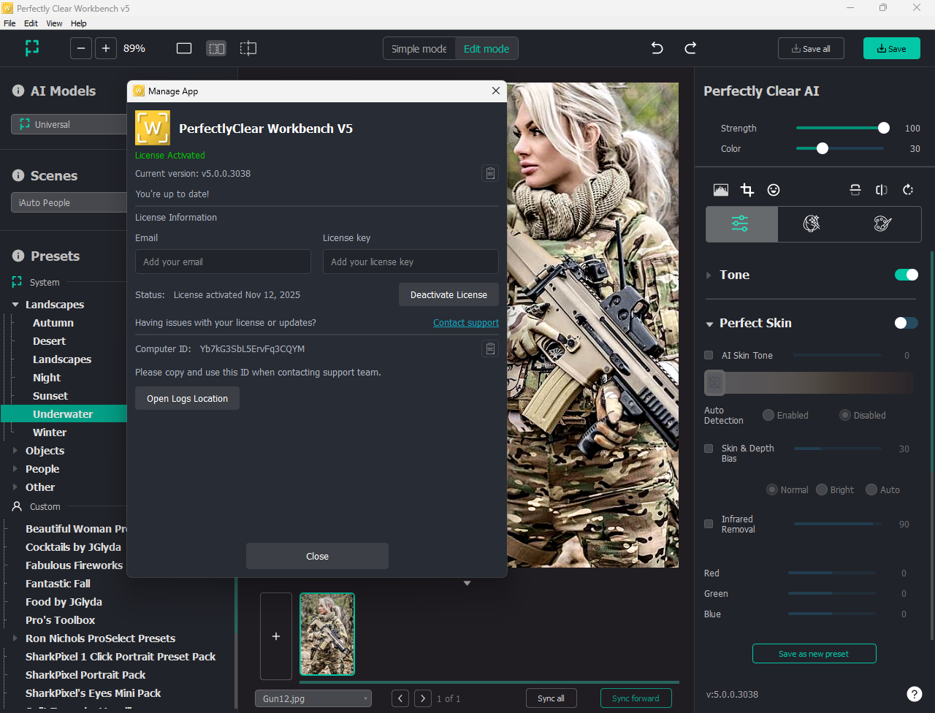Click the info icon beside AI Models
This screenshot has height=713, width=935.
18,91
